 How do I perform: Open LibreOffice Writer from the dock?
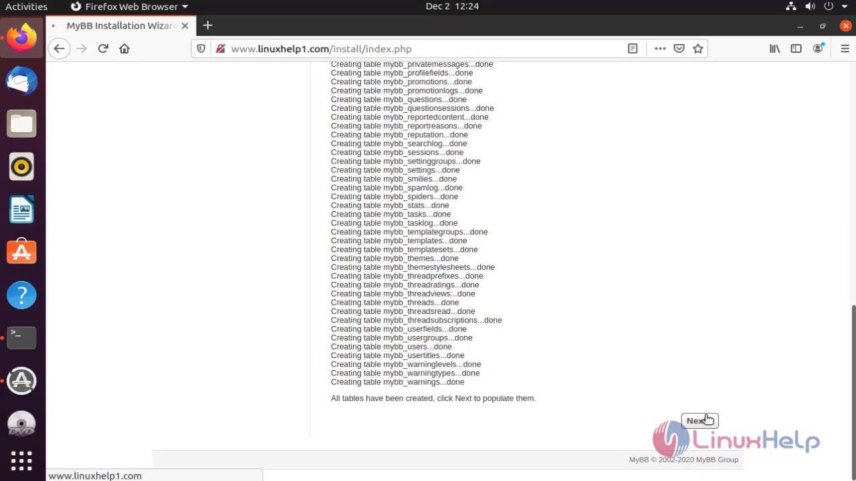point(21,209)
